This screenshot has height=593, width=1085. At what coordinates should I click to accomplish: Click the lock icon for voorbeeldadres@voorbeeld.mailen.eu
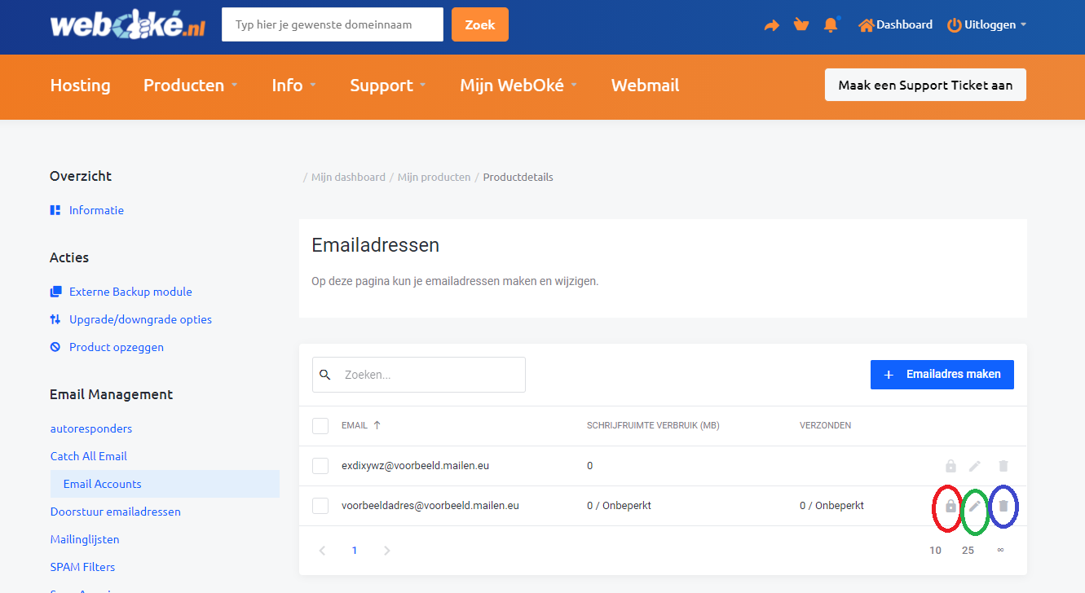[x=950, y=506]
